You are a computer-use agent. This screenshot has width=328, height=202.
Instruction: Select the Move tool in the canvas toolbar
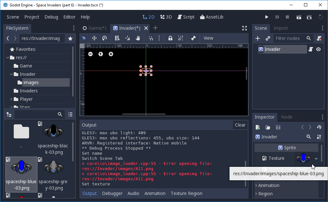(94, 38)
